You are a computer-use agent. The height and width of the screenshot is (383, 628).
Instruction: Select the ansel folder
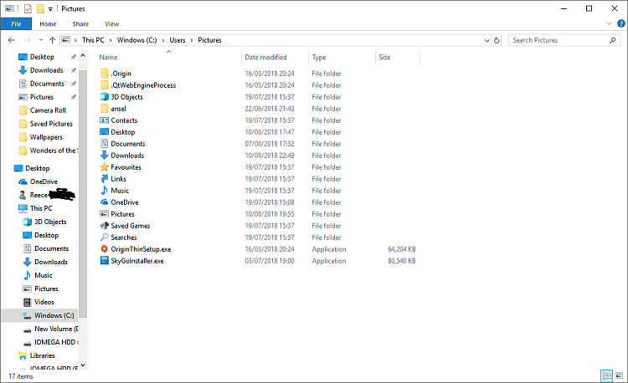click(x=119, y=109)
